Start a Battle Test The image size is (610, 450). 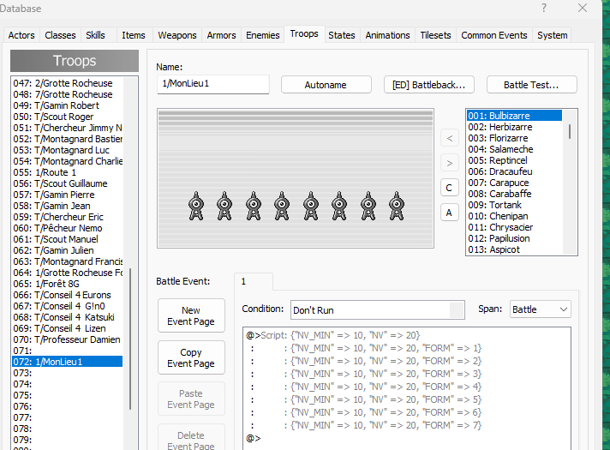tap(531, 85)
